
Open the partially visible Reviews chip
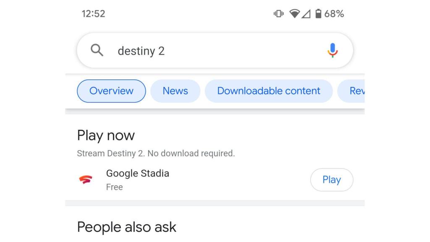(357, 91)
